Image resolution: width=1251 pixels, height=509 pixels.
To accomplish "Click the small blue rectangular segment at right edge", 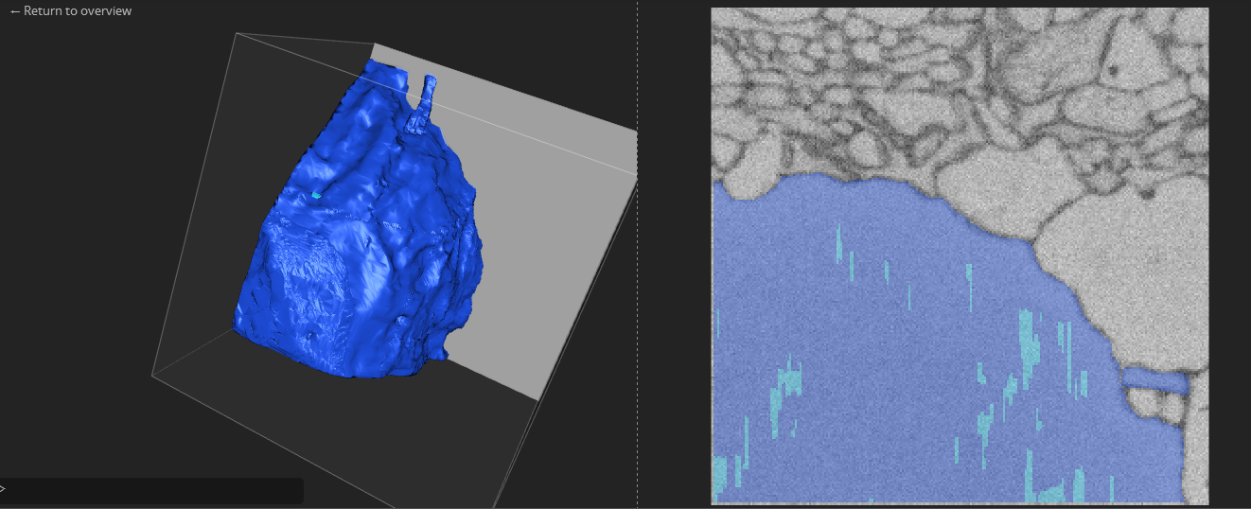I will 1156,381.
